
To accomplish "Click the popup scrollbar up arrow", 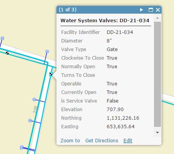I will 157,18.
